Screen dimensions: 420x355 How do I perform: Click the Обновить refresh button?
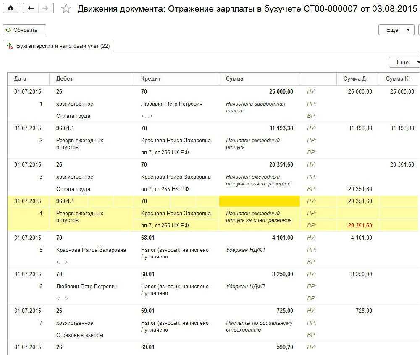tap(24, 30)
